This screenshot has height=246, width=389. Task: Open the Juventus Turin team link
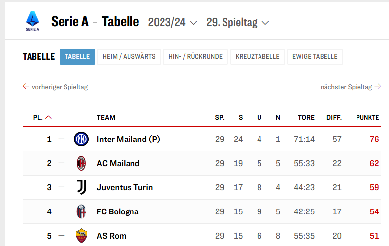125,187
